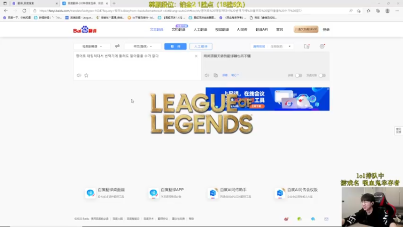Open WeChat icon in the footer
Image resolution: width=403 pixels, height=227 pixels.
click(299, 219)
